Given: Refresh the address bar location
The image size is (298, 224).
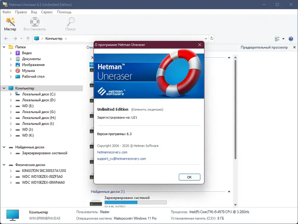Looking at the screenshot, I should click(x=212, y=38).
